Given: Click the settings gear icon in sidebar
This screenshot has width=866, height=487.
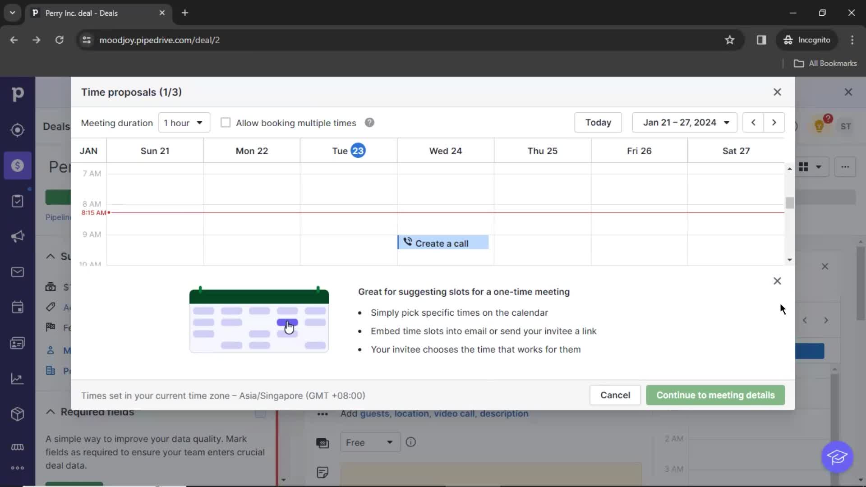Looking at the screenshot, I should pyautogui.click(x=17, y=469).
